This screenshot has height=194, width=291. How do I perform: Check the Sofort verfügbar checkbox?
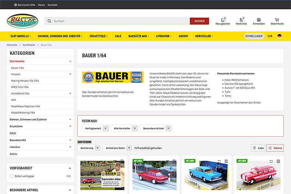[12, 176]
